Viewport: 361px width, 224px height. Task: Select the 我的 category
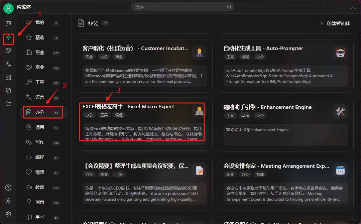tap(44, 22)
